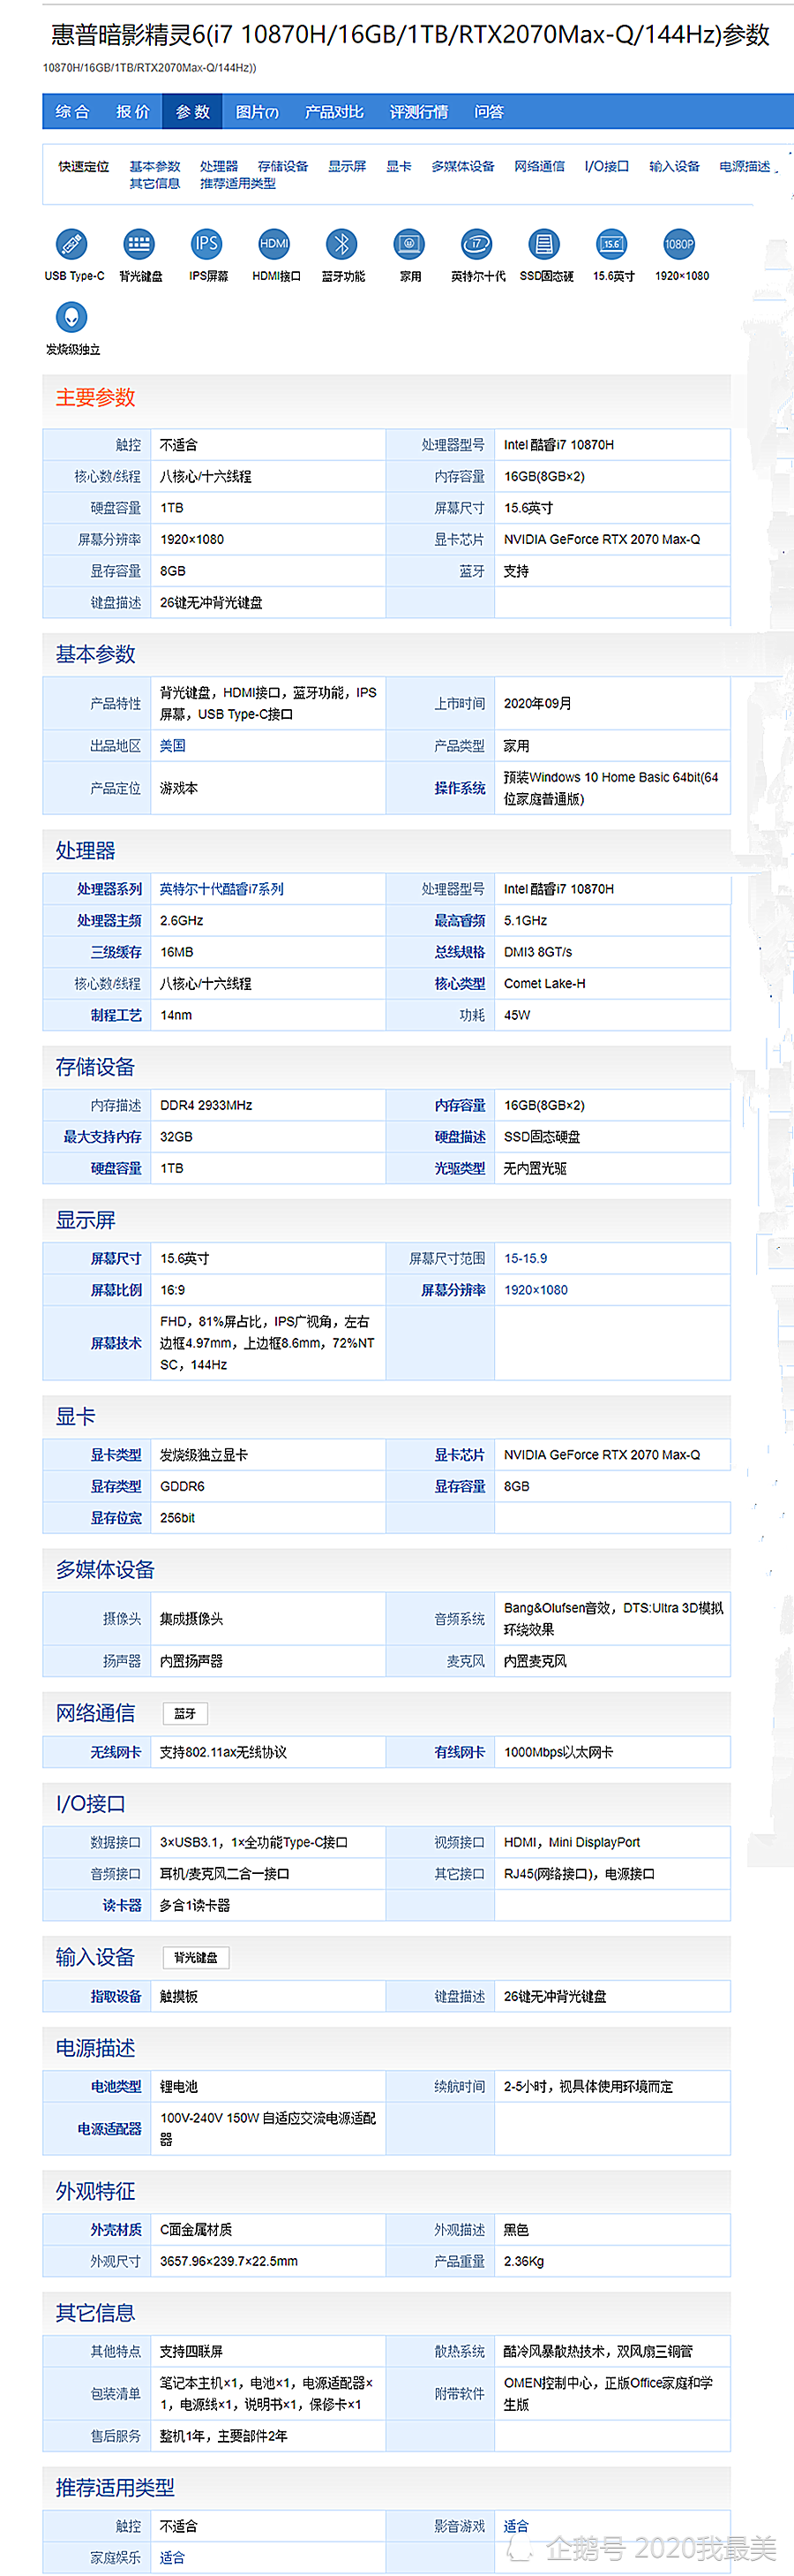Click the 最大支持内存 label link
This screenshot has height=2576, width=794.
103,1137
